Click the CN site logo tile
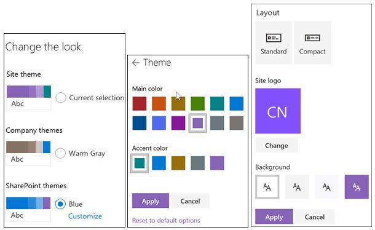Screen dimensions: 375x230 tap(278, 111)
